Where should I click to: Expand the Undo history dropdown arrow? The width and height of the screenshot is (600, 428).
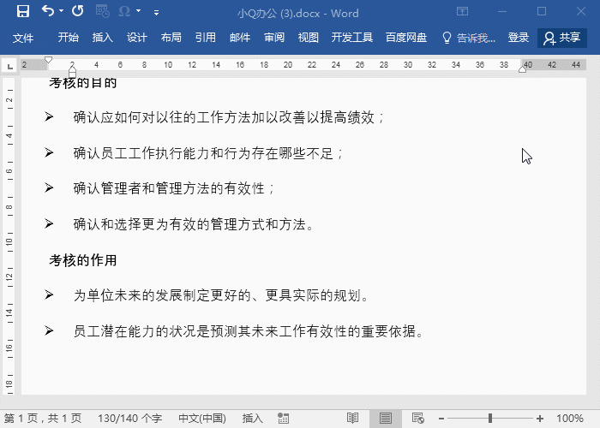[61, 11]
